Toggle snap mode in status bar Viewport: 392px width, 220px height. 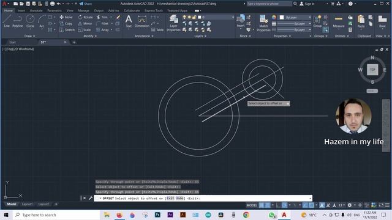point(268,205)
